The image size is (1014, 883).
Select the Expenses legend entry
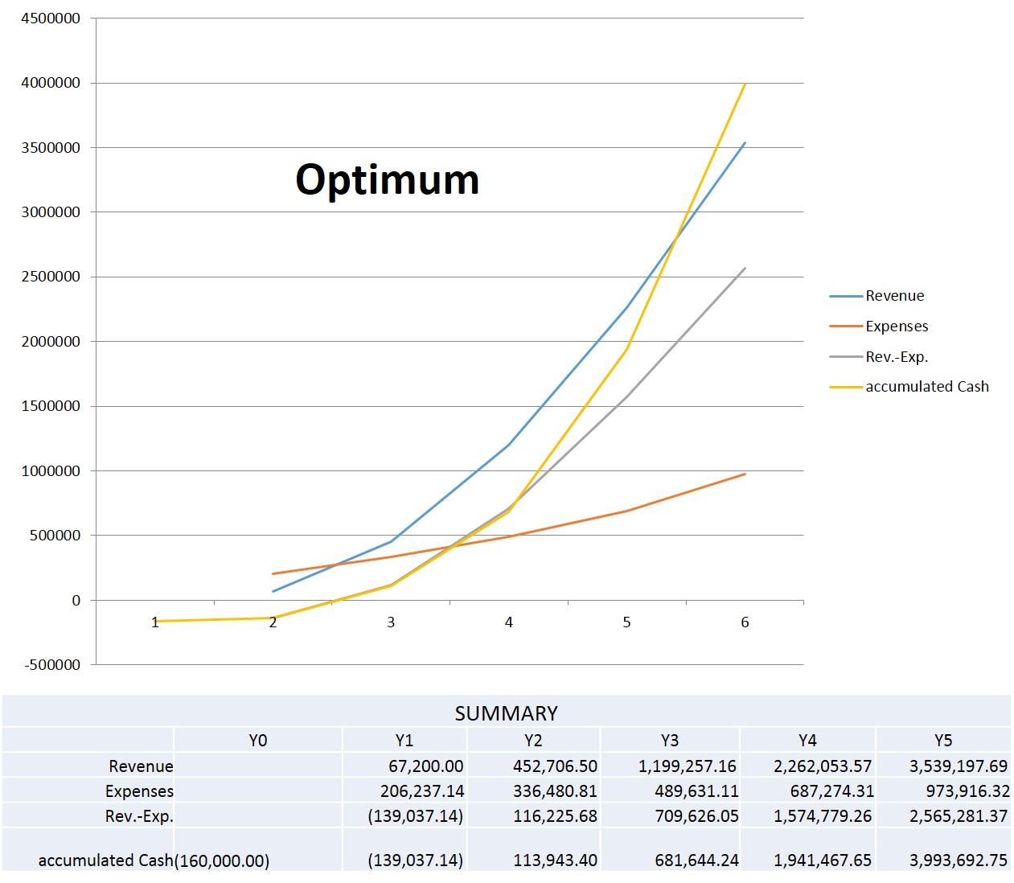(x=897, y=326)
